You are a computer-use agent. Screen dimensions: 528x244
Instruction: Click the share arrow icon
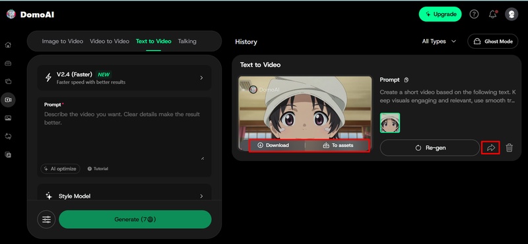coord(491,148)
